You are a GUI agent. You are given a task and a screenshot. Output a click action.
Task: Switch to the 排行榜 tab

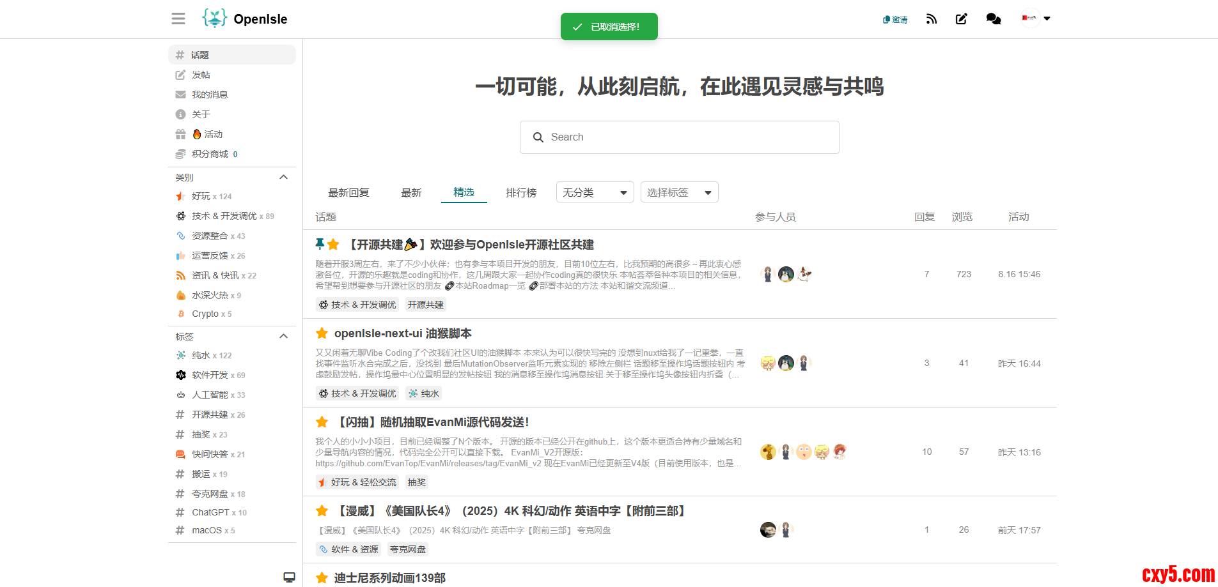(x=521, y=193)
